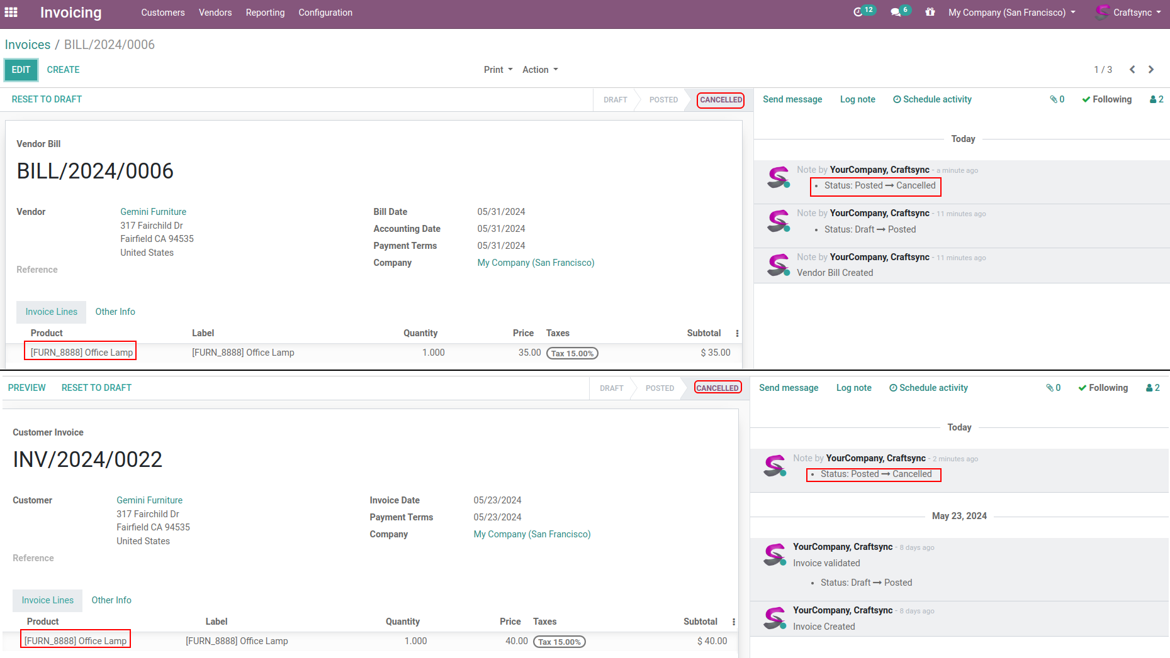Open Gemini Furniture vendor link
Screen dimensions: 1170x658
(153, 212)
